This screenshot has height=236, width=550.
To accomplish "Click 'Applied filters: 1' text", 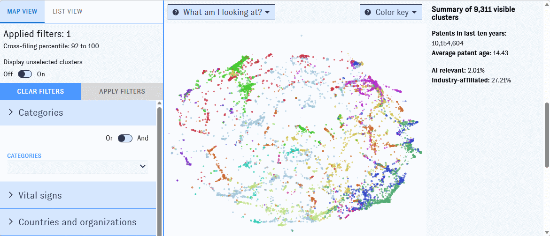I will point(37,34).
